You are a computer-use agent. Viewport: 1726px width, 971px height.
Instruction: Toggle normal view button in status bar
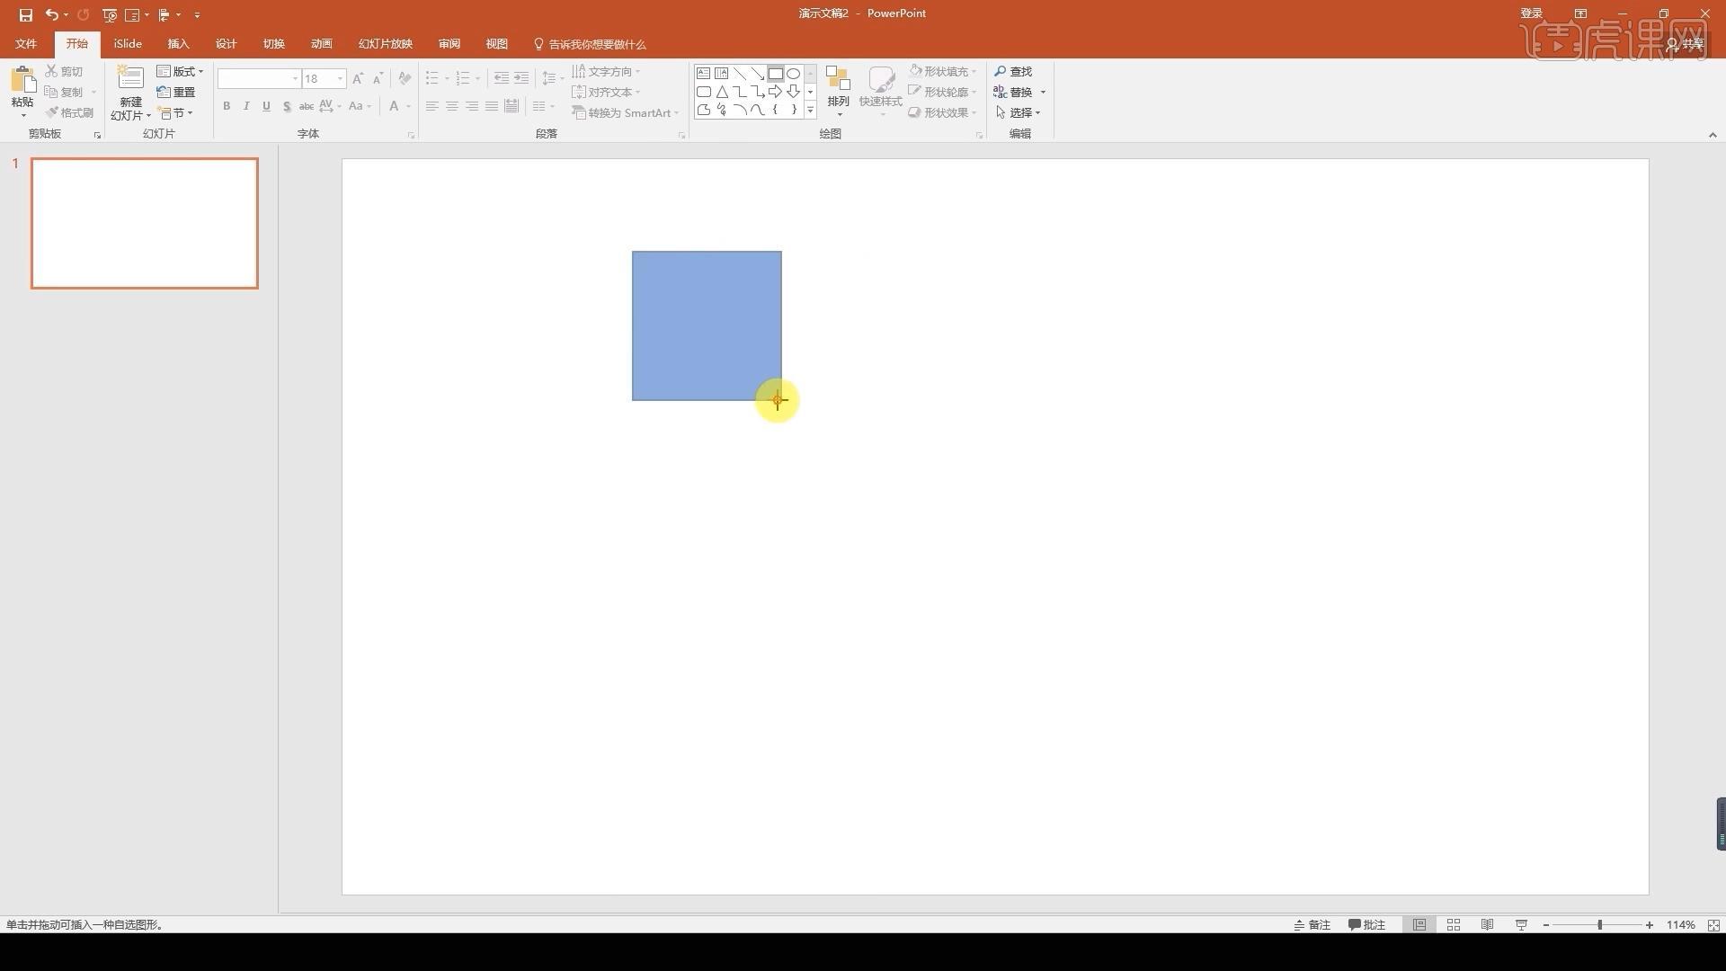coord(1419,925)
